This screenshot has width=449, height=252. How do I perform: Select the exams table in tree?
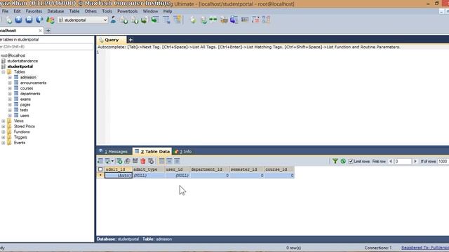point(25,99)
